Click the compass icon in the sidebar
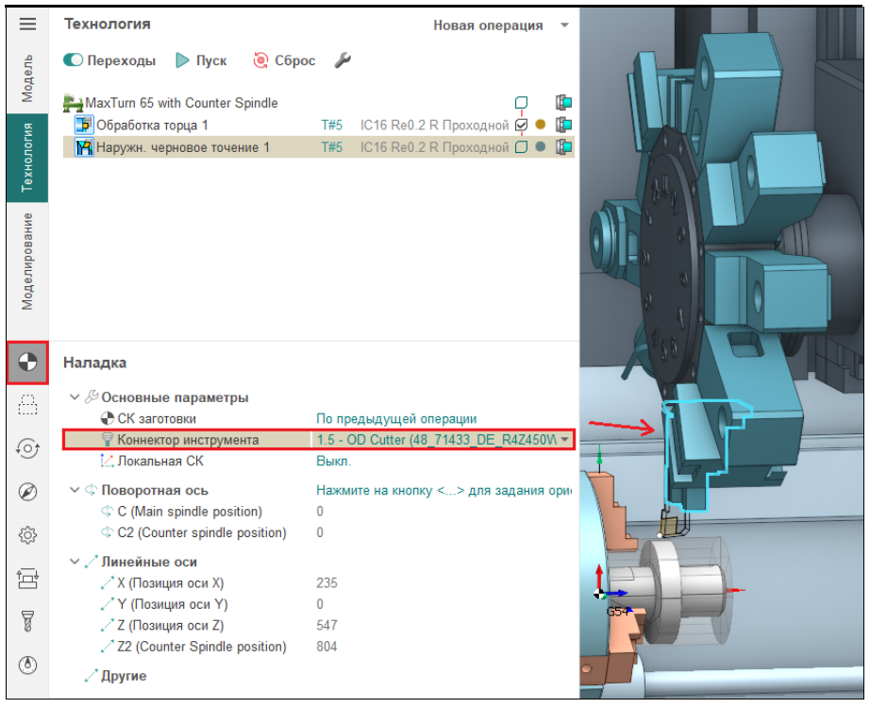This screenshot has width=870, height=708. [x=27, y=492]
